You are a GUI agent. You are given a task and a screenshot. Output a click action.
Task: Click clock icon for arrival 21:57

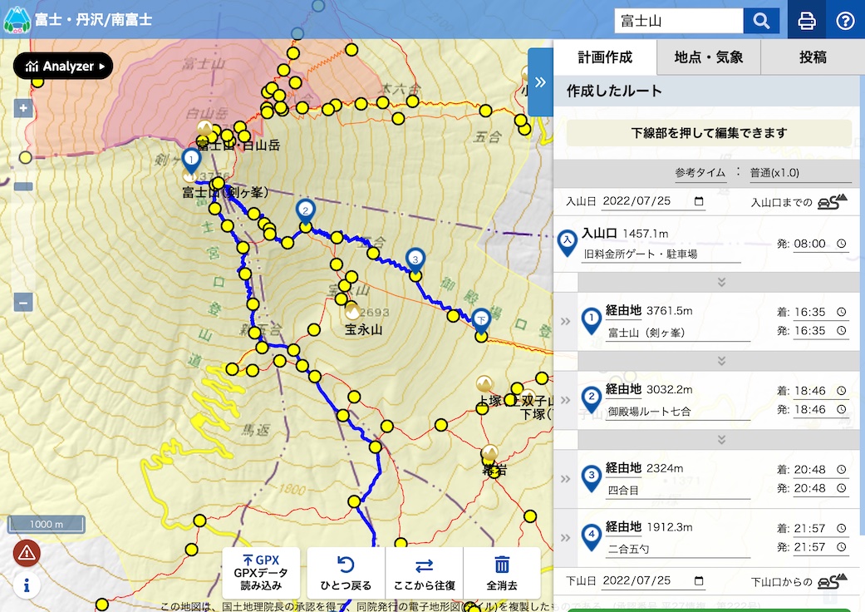[x=841, y=528]
